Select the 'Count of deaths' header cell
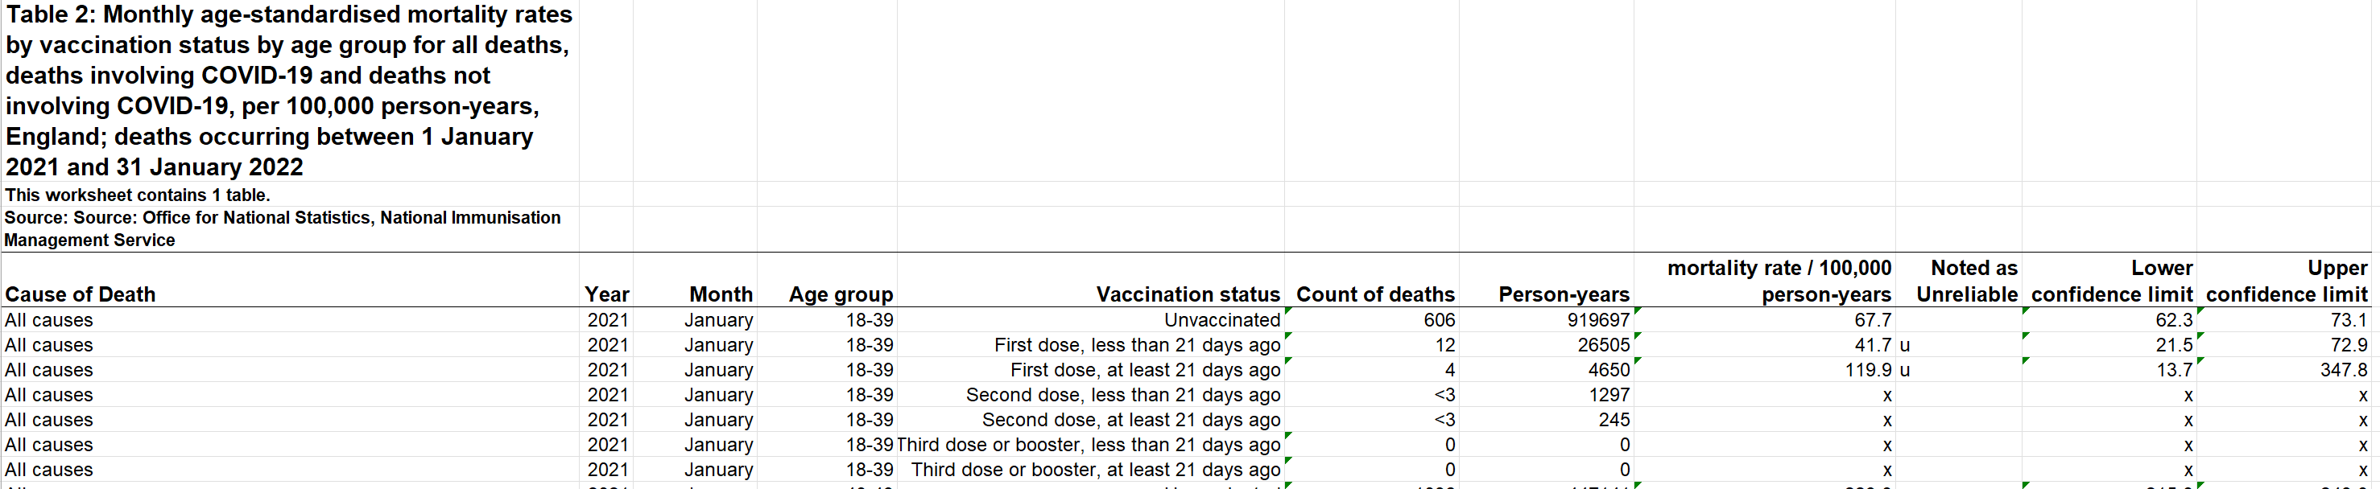The height and width of the screenshot is (489, 2380). coord(1375,294)
